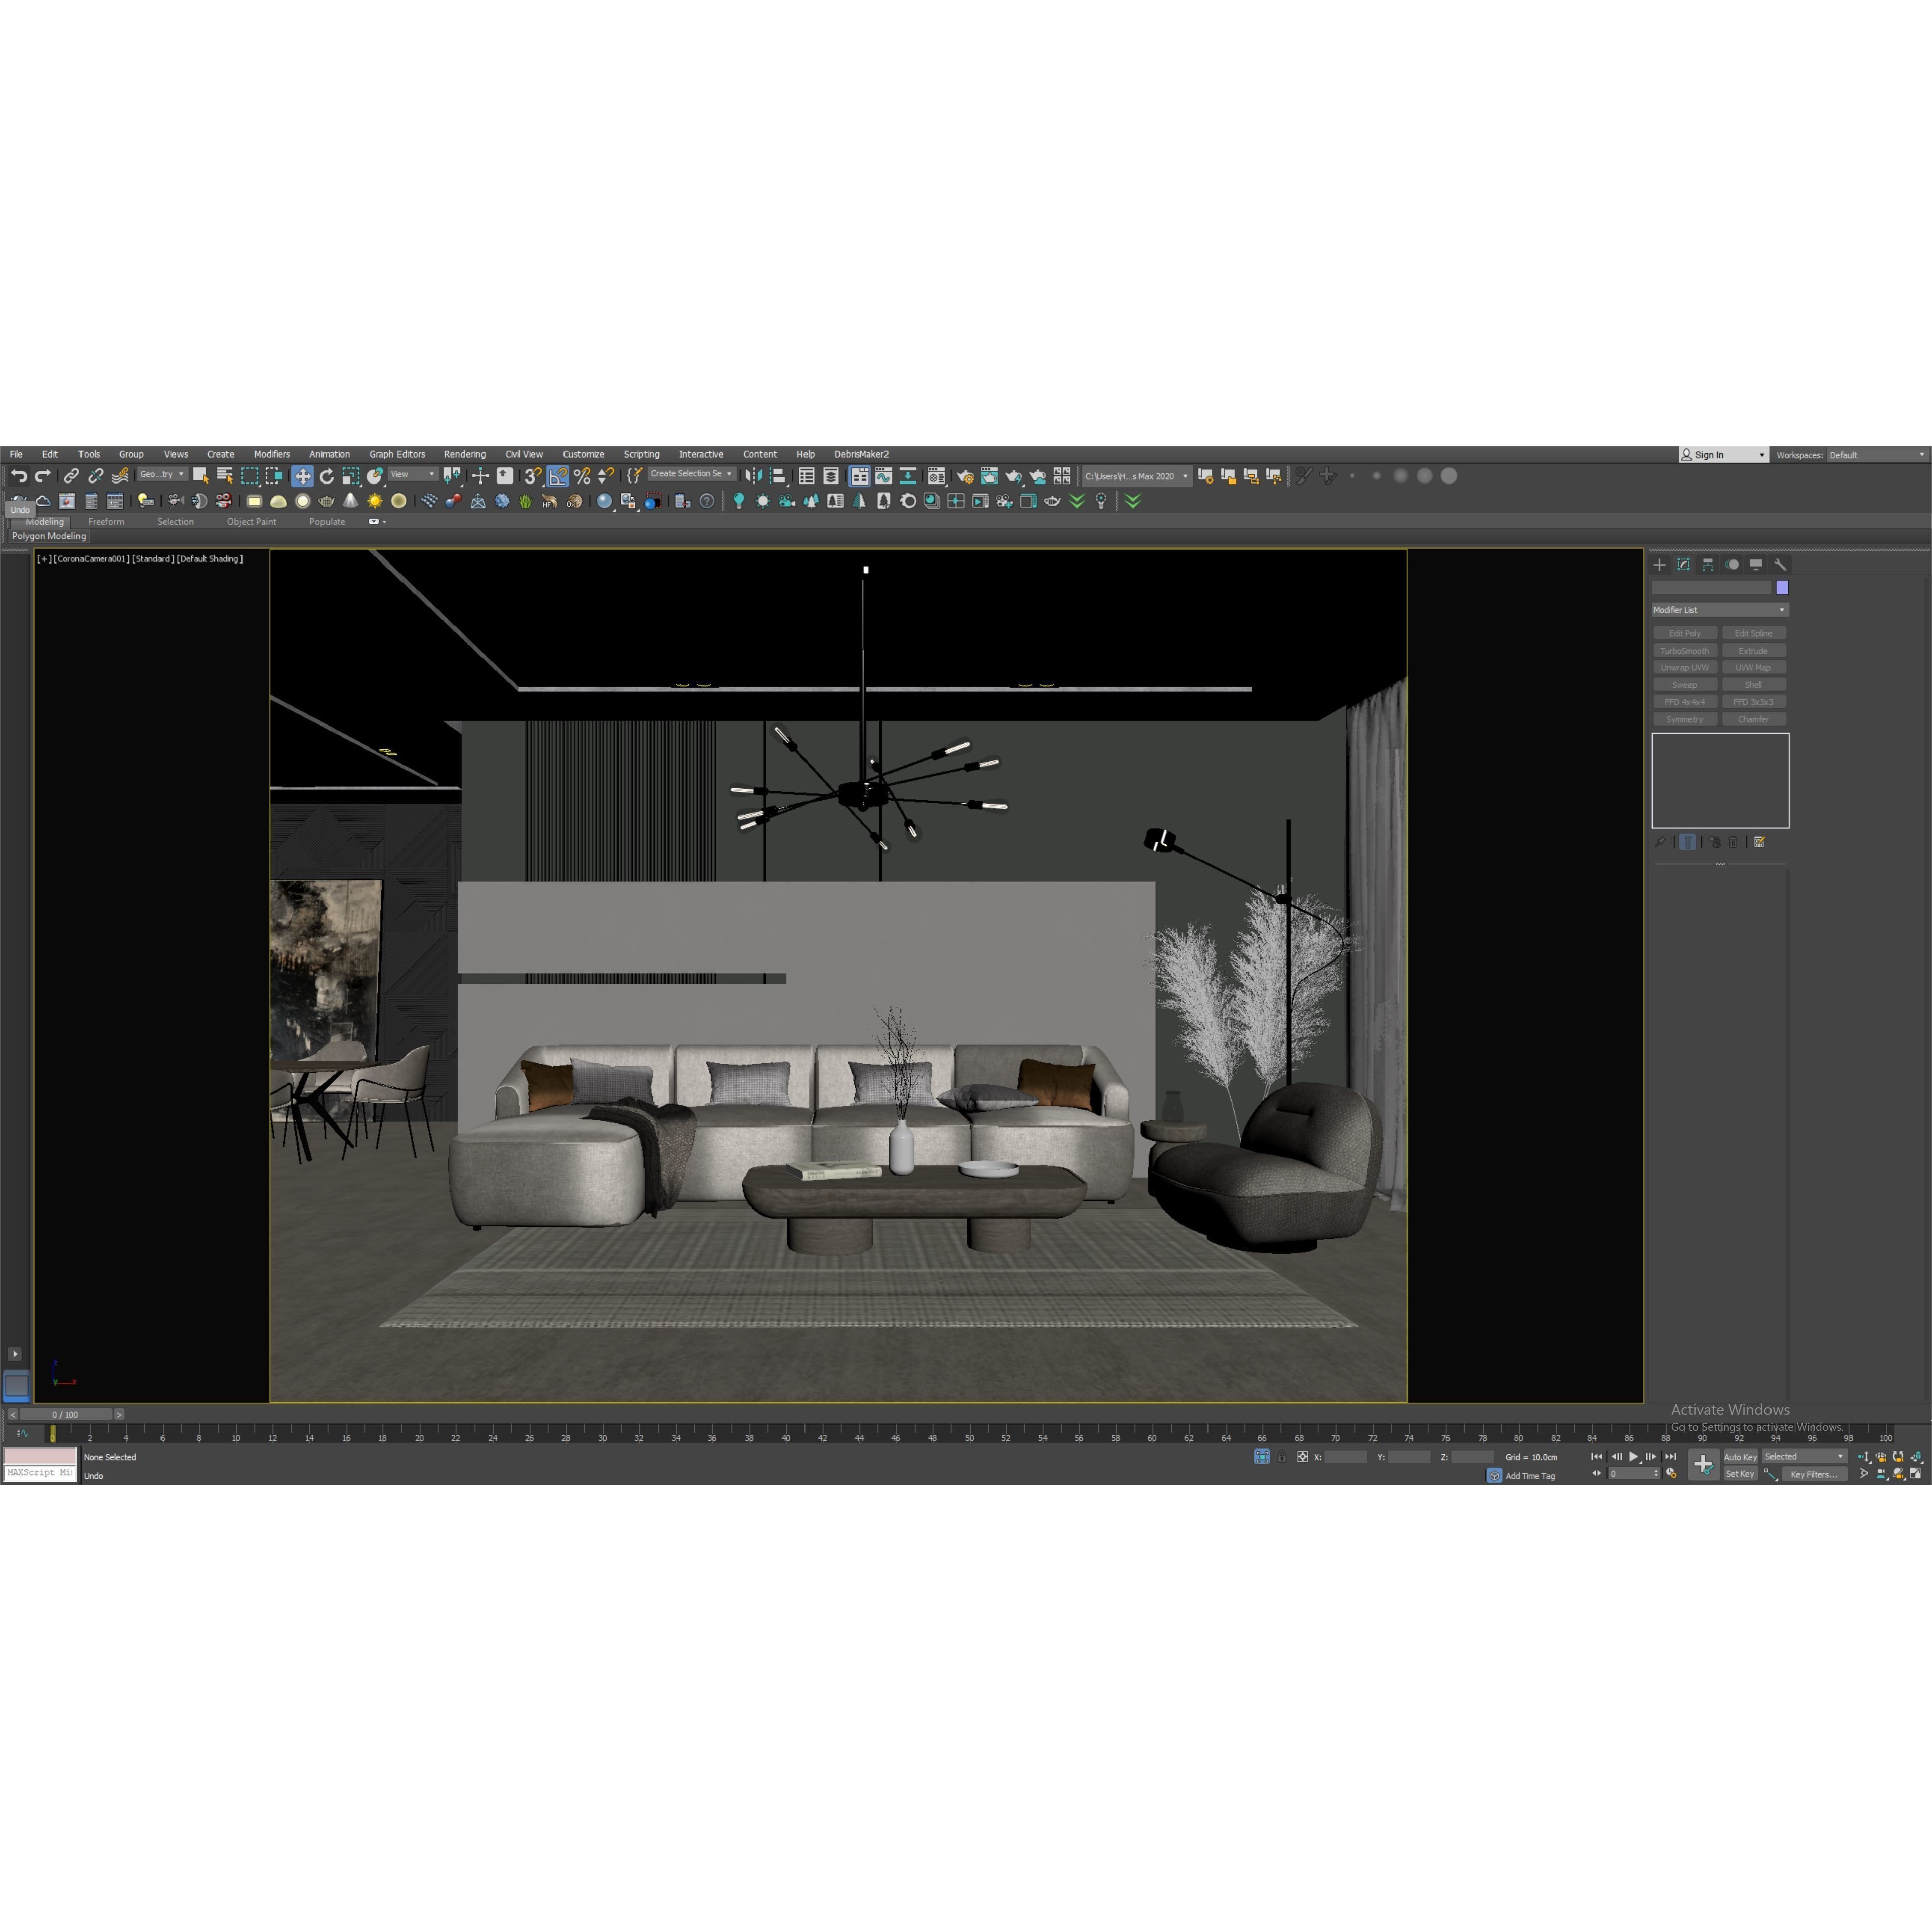Expand the Create Selection Set combo box
1932x1932 pixels.
[729, 475]
